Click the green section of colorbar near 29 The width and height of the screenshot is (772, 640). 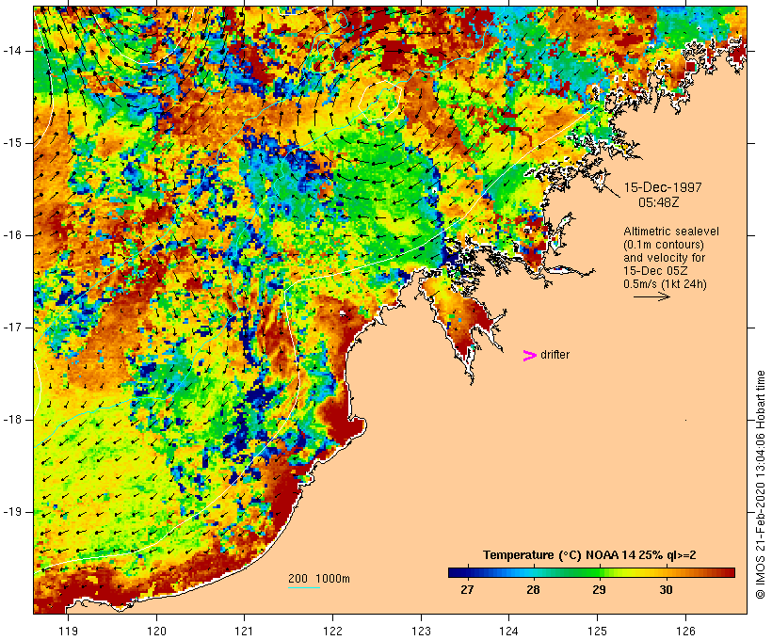coord(599,572)
